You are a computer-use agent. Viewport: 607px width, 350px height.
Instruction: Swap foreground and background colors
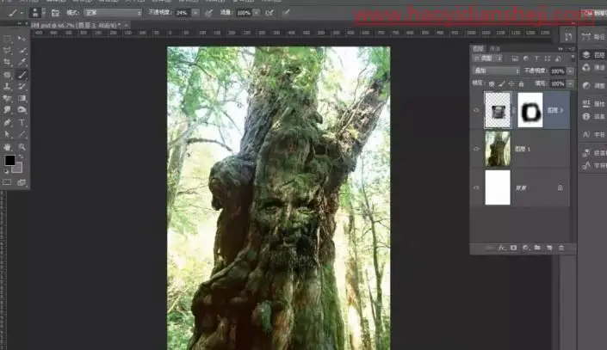pos(21,157)
